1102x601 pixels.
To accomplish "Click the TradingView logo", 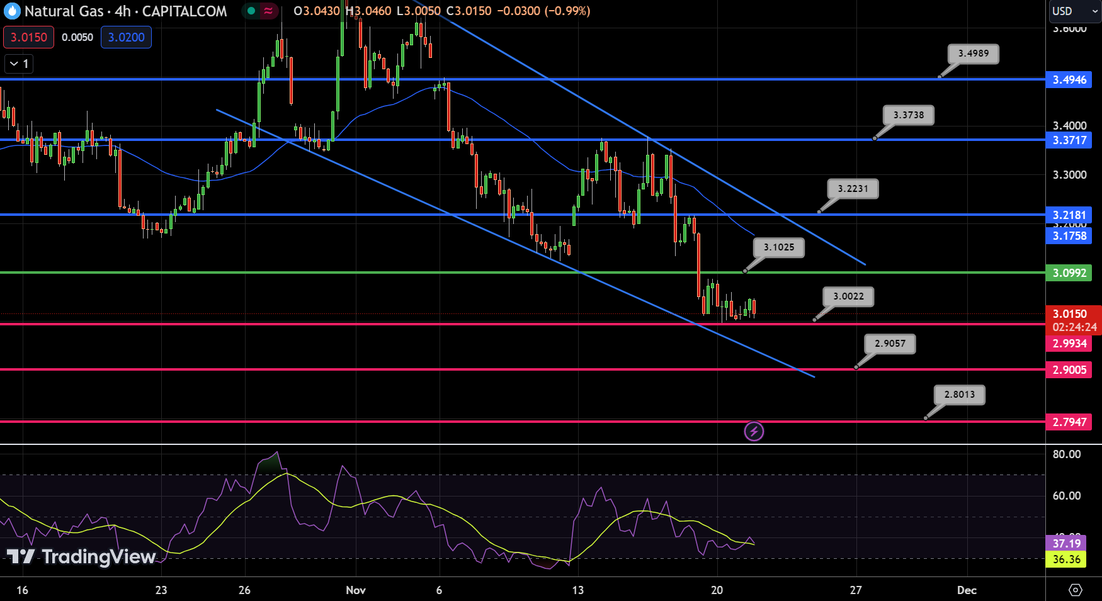I will 81,556.
